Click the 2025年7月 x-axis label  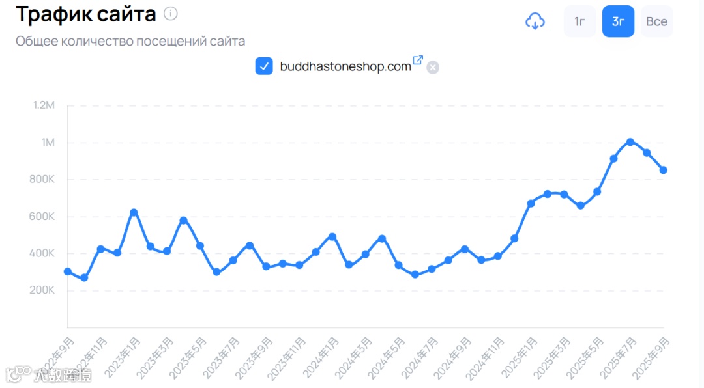pyautogui.click(x=619, y=357)
